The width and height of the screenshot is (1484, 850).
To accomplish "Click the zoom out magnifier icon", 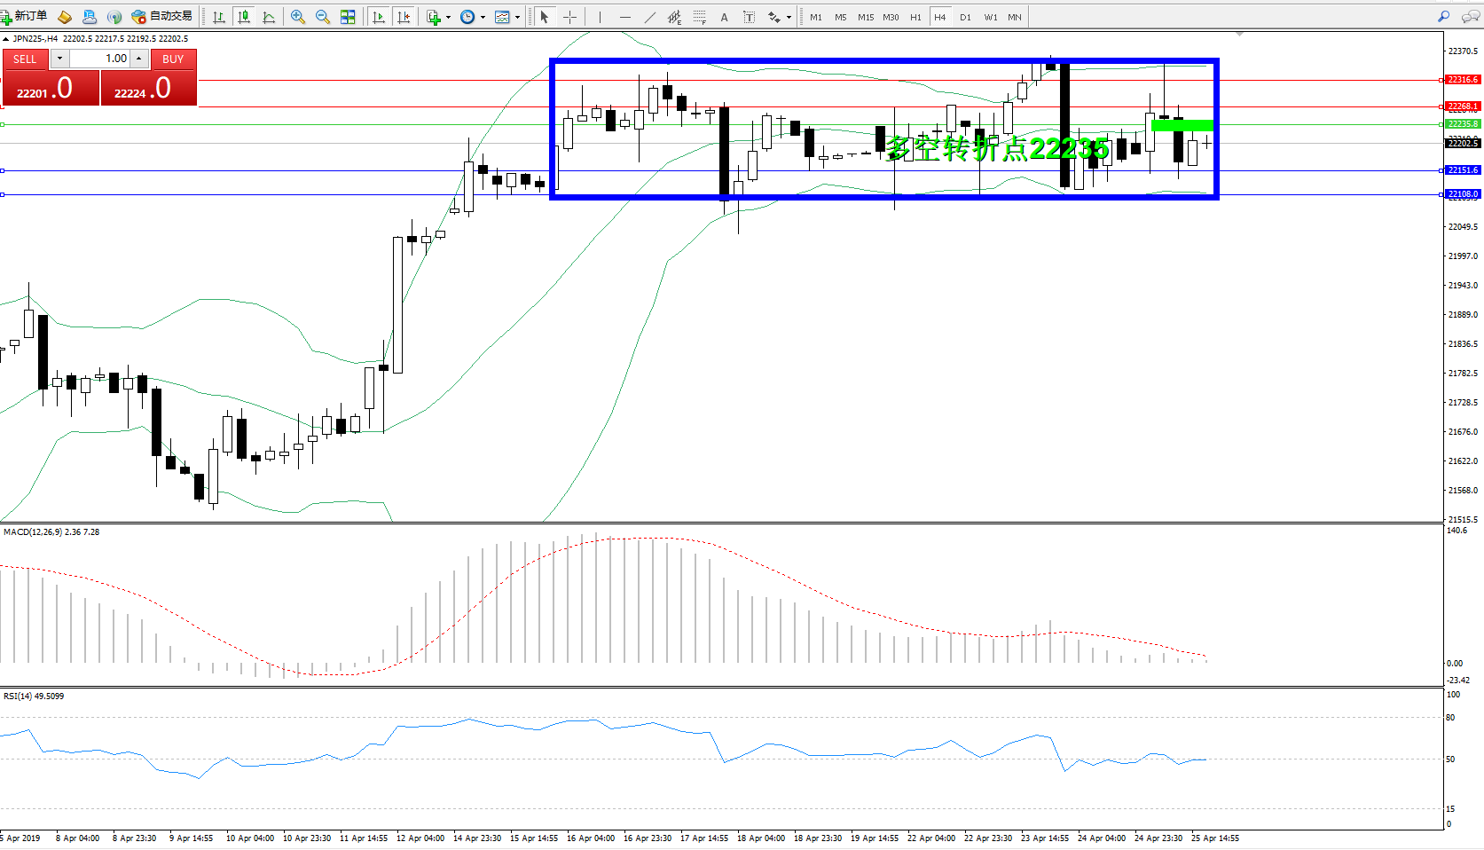I will click(x=323, y=17).
